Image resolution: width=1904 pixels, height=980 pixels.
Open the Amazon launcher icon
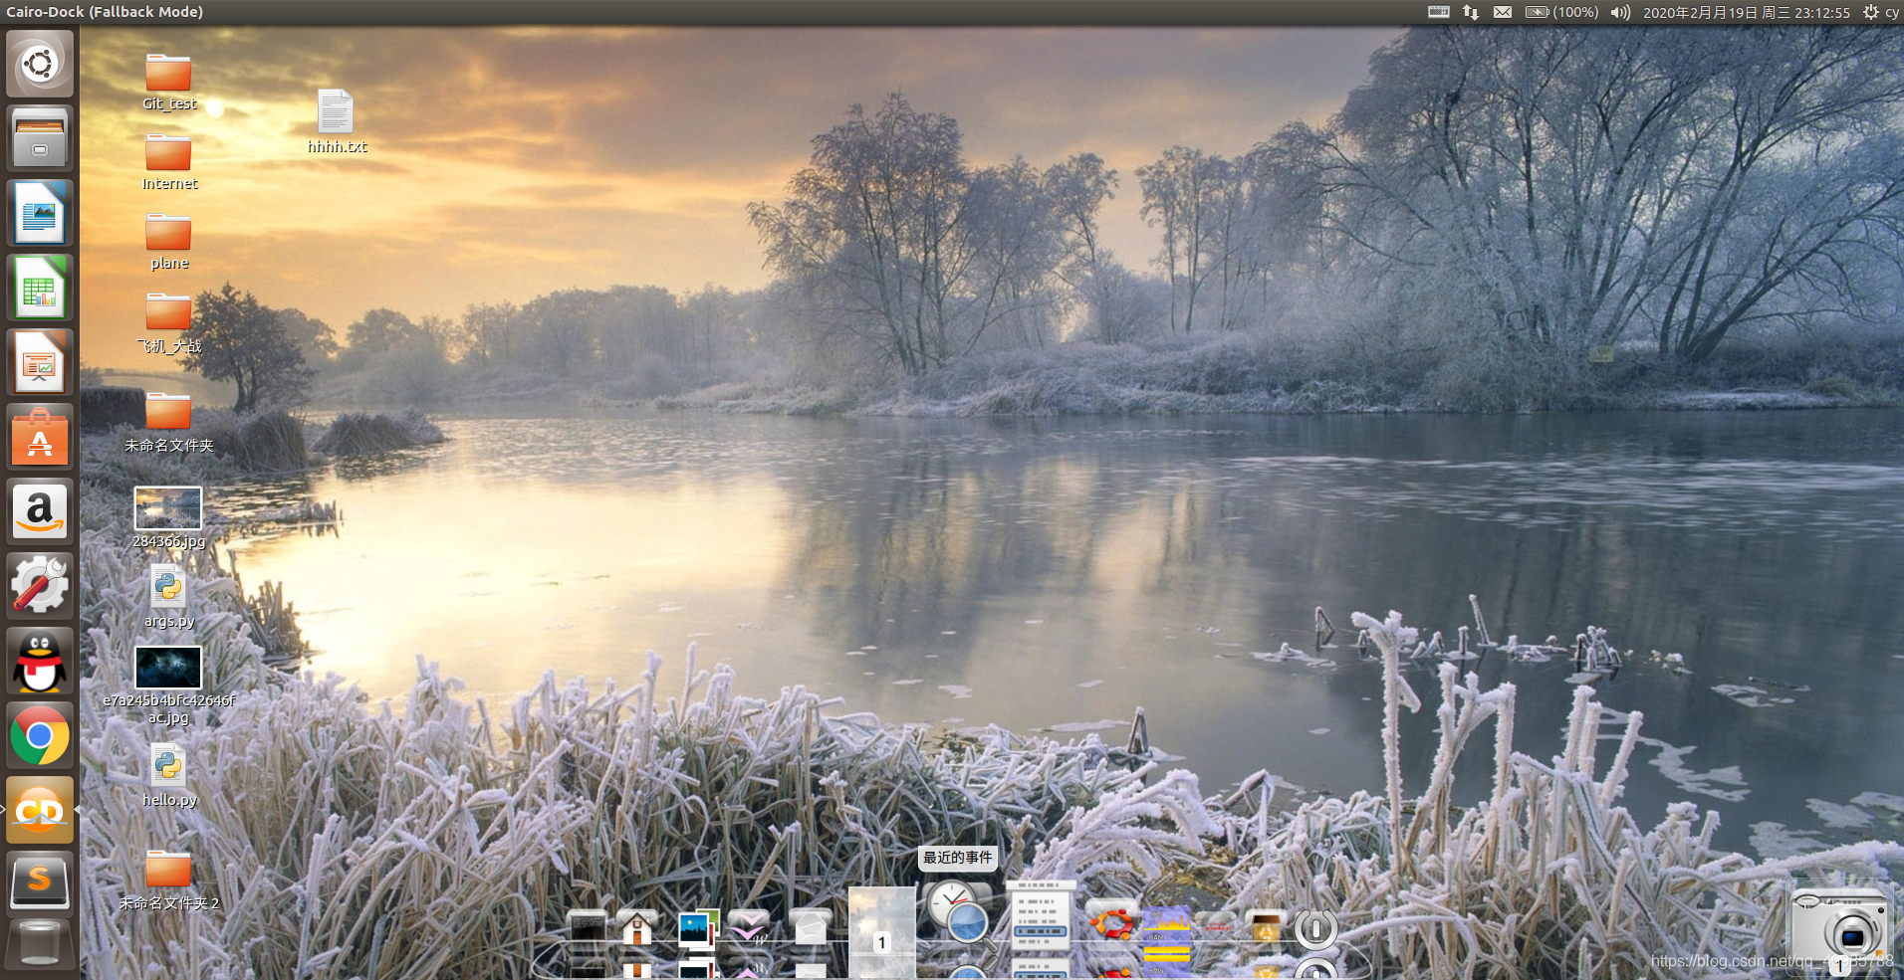tap(40, 511)
